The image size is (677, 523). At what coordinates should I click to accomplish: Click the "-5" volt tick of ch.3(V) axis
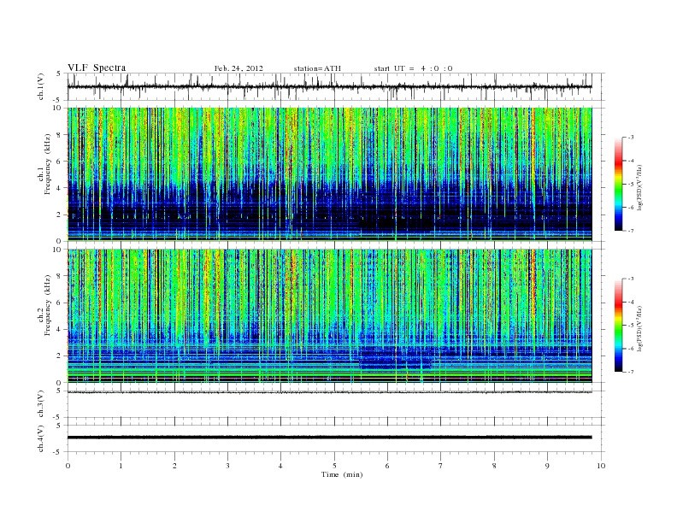coord(57,417)
